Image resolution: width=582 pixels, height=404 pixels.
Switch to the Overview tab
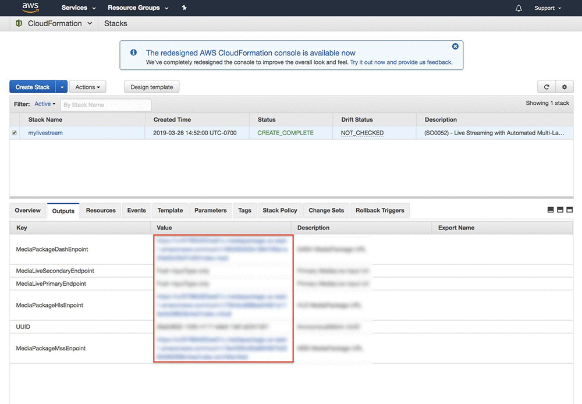[x=28, y=210]
